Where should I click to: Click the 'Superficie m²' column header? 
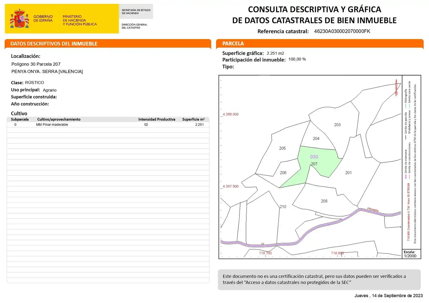click(193, 120)
